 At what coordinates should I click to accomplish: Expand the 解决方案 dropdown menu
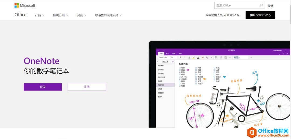coord(61,15)
